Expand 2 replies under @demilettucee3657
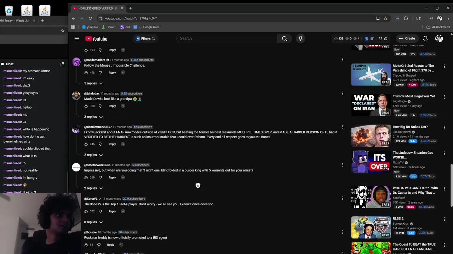Viewport: 453px width, 254px height. click(x=93, y=155)
